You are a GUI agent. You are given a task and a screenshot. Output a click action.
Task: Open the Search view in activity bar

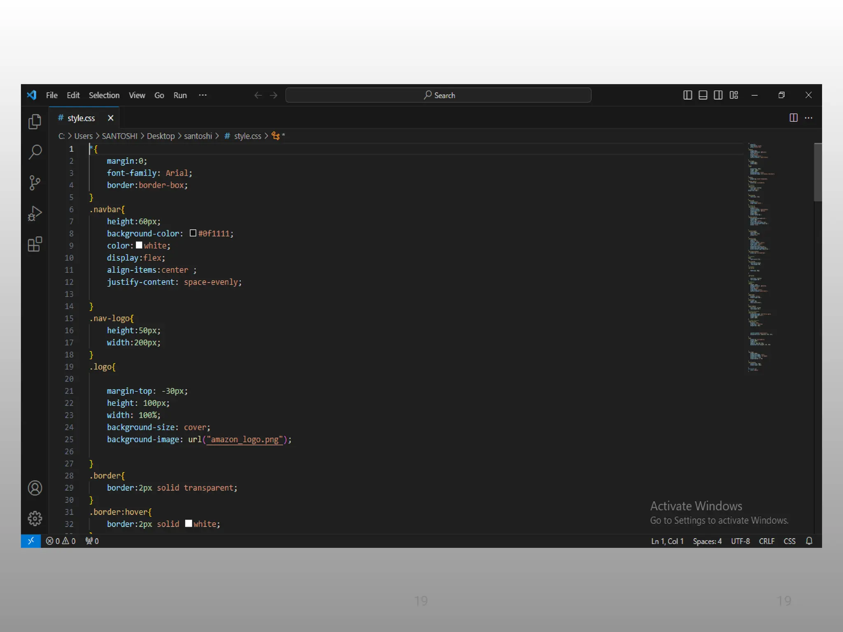[x=35, y=152]
